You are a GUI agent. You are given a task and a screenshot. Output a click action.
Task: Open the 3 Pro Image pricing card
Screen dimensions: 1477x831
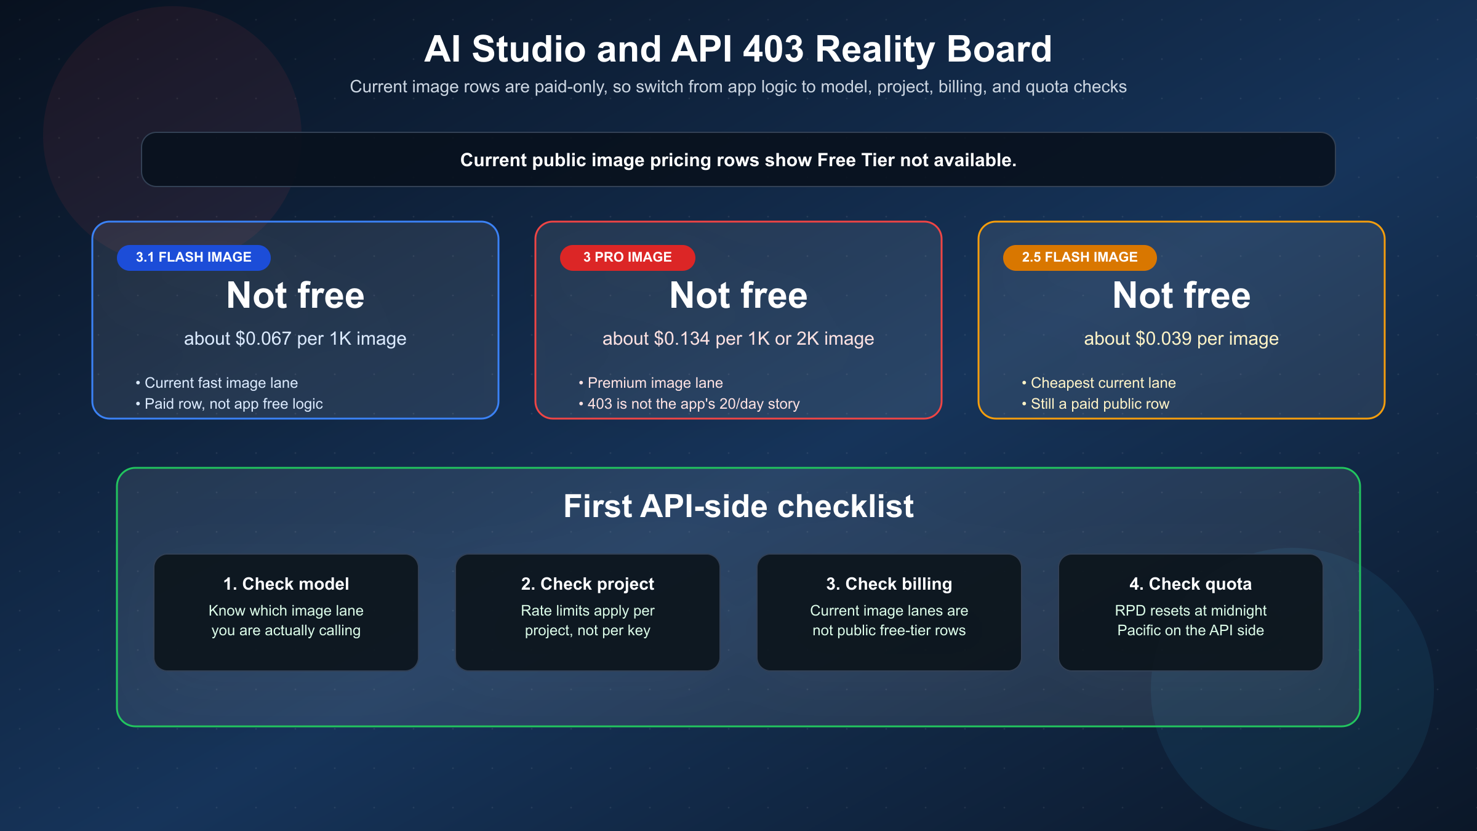738,319
